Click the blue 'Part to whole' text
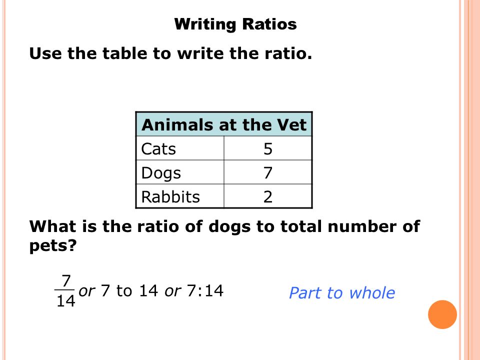This screenshot has height=360, width=480. point(342,292)
